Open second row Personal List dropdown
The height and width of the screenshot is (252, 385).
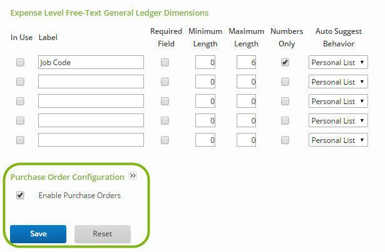(x=338, y=81)
